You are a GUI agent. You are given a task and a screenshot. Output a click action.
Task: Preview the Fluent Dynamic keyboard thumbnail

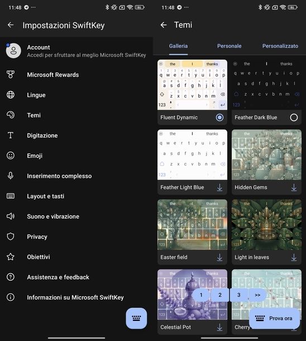click(193, 84)
